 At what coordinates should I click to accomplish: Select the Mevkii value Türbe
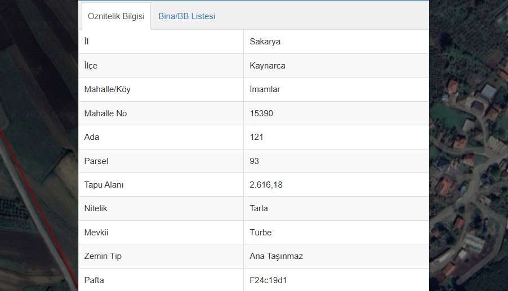(x=261, y=233)
